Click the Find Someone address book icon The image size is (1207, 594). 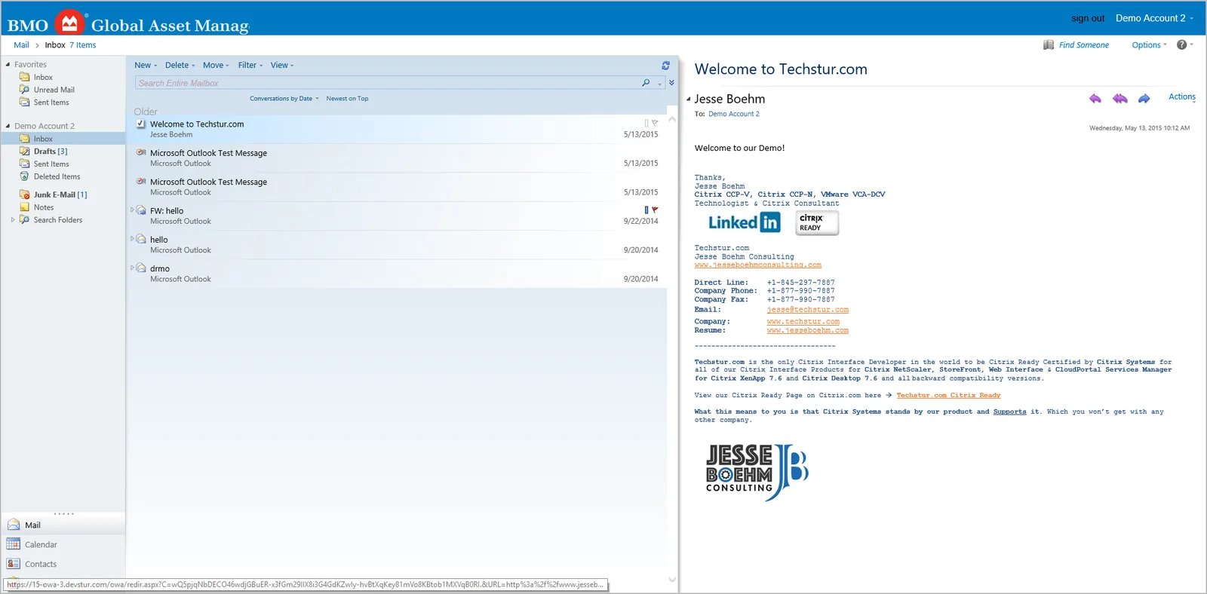tap(1049, 45)
